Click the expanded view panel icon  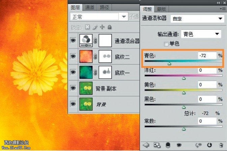[157, 145]
